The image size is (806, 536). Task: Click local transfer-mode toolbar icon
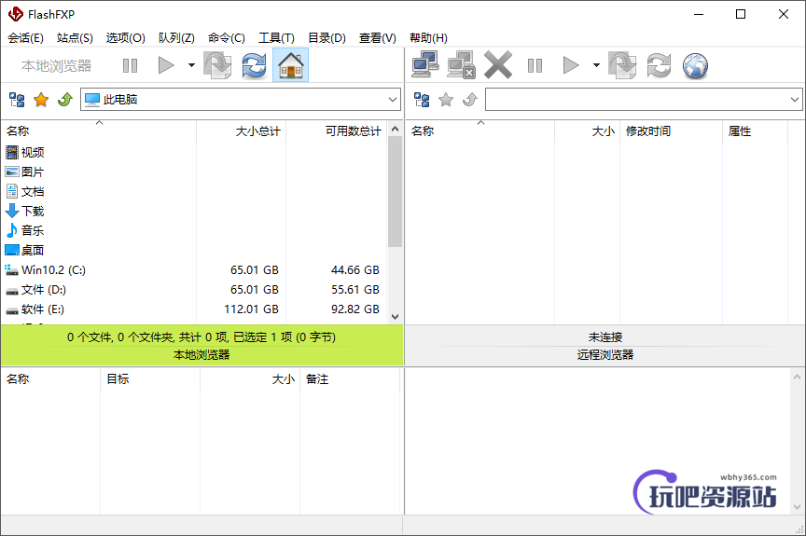pos(218,65)
